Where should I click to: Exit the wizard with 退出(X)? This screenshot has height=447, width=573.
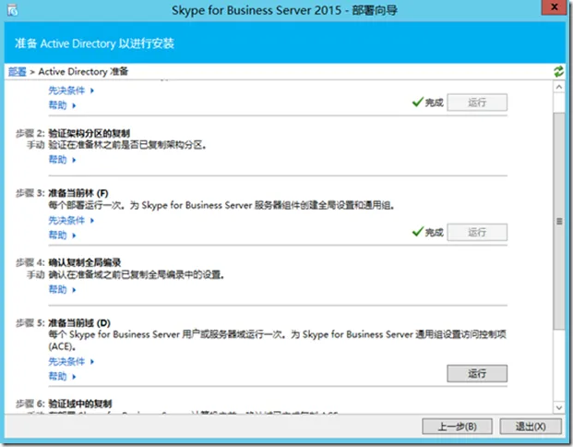coord(531,427)
